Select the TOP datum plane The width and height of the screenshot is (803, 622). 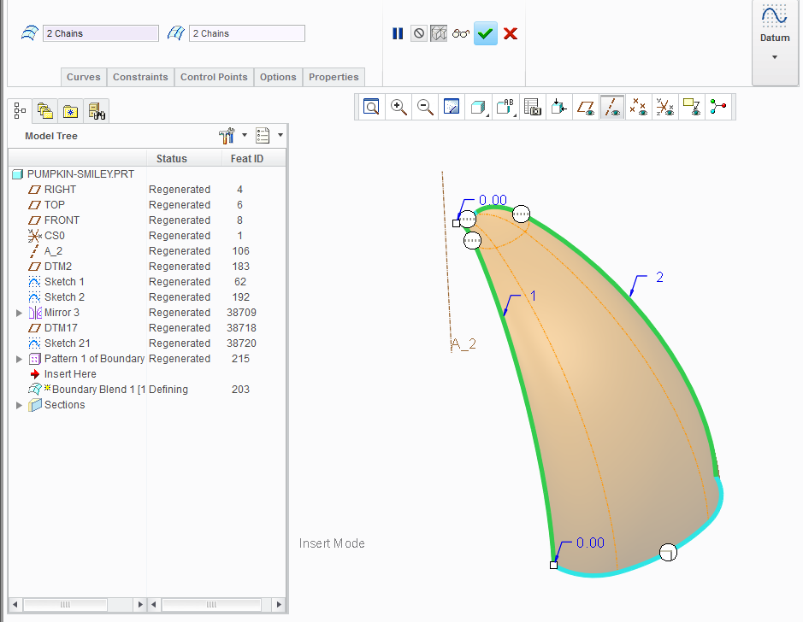54,204
